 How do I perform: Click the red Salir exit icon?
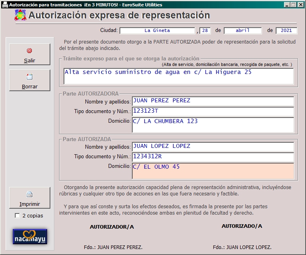coord(30,51)
